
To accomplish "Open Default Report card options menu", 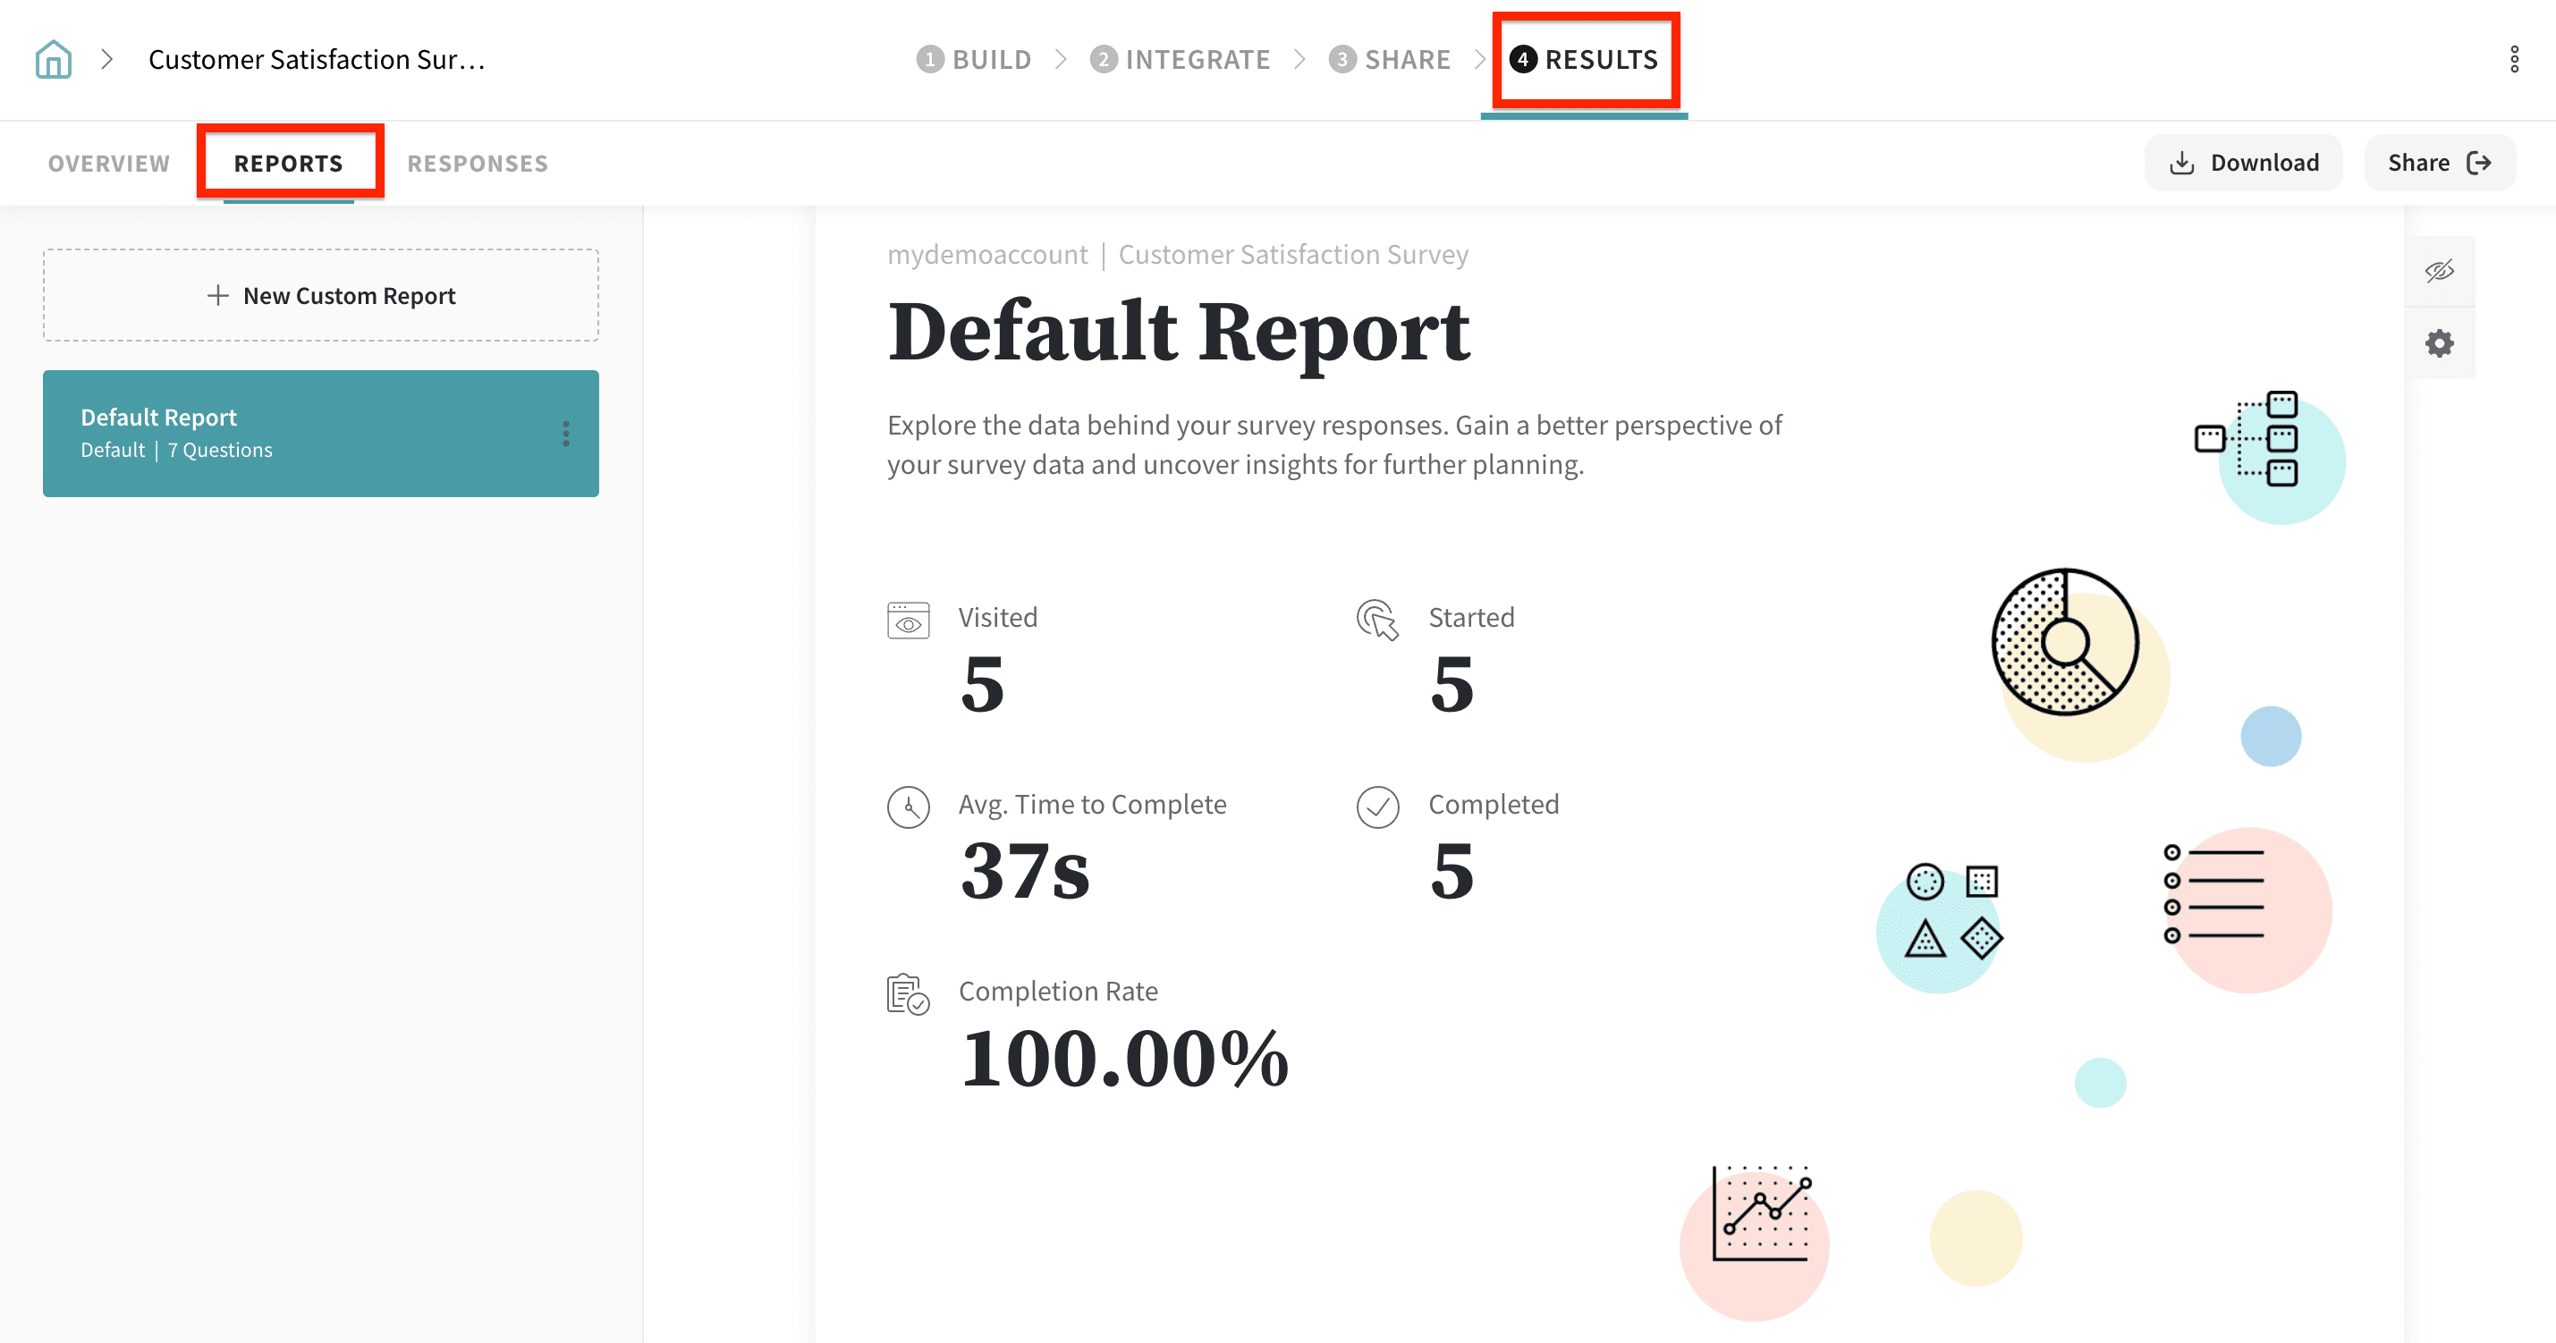I will [565, 434].
